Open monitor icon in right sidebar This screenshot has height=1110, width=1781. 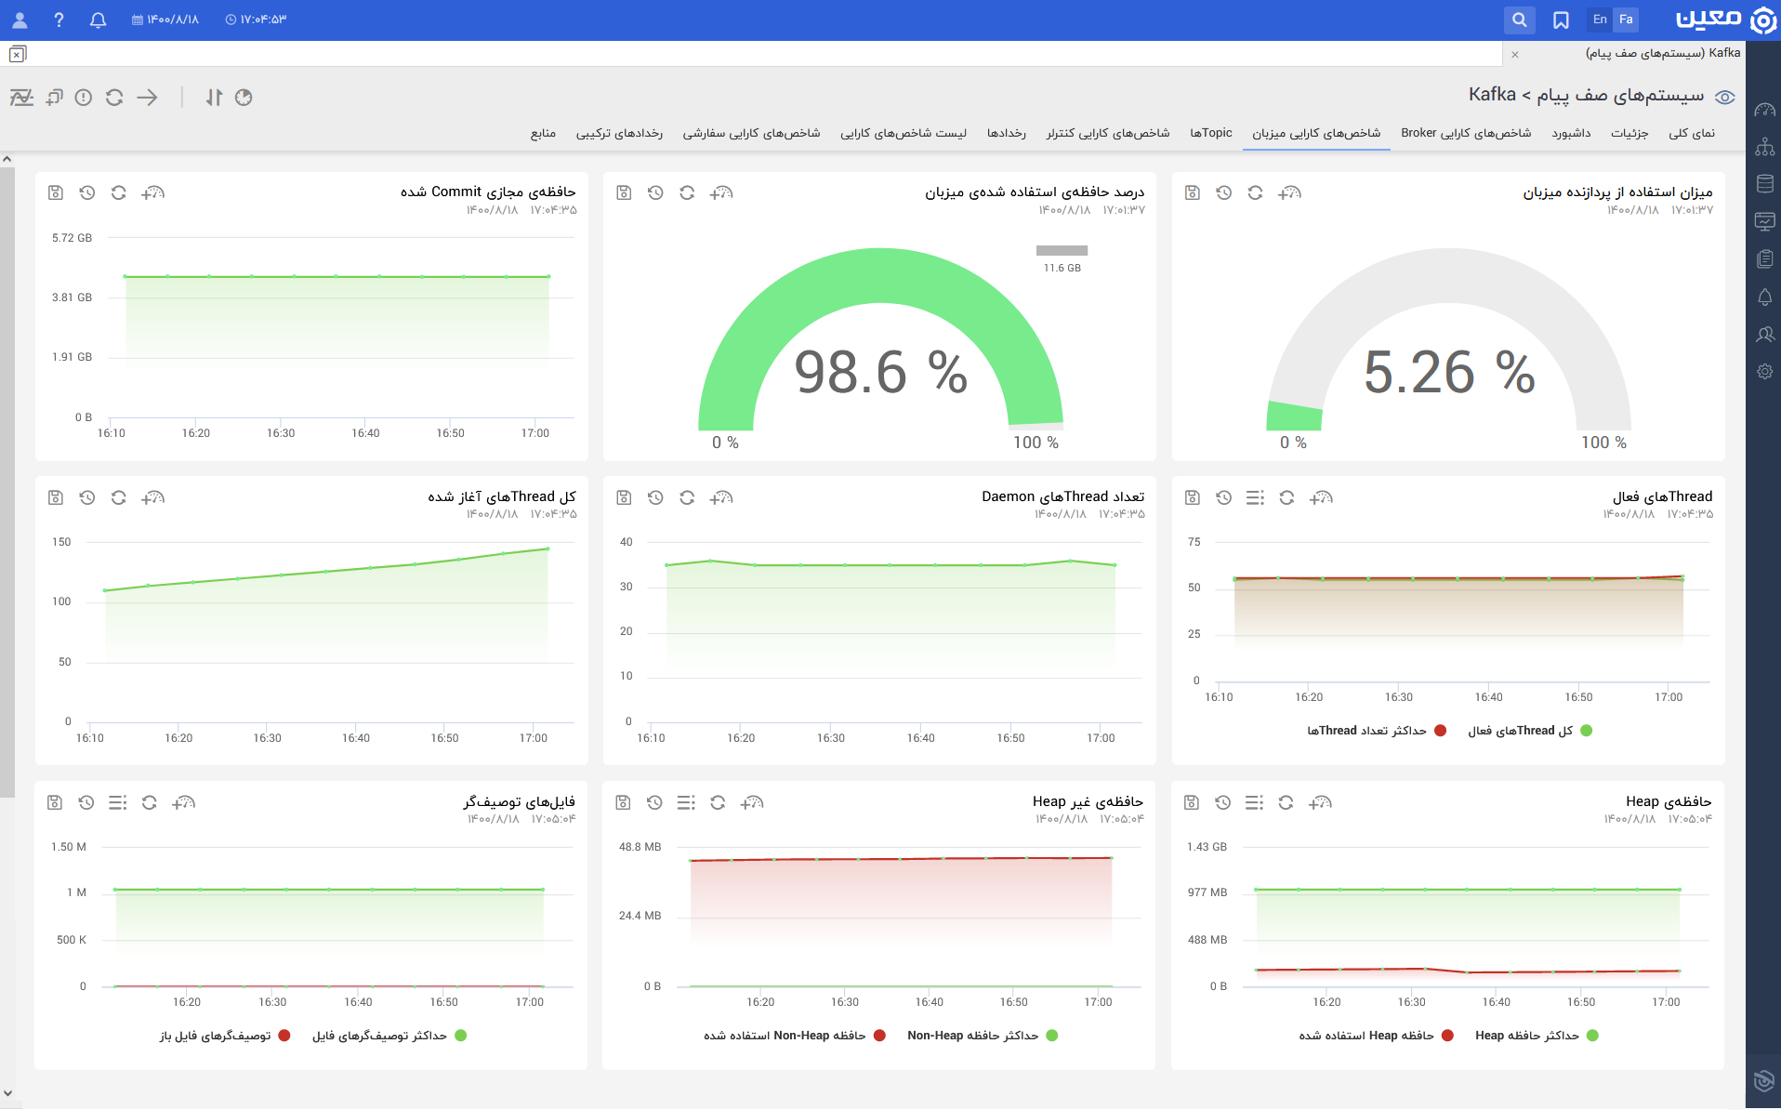(1764, 221)
